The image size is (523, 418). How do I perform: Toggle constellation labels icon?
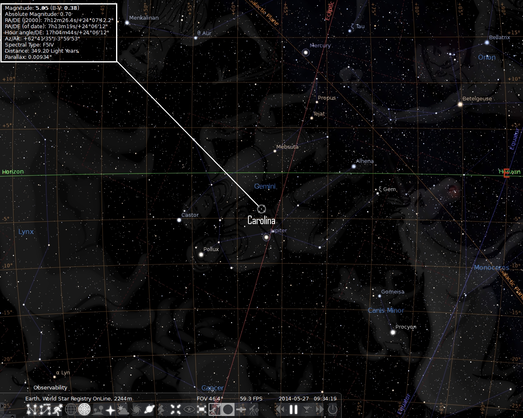pyautogui.click(x=45, y=409)
